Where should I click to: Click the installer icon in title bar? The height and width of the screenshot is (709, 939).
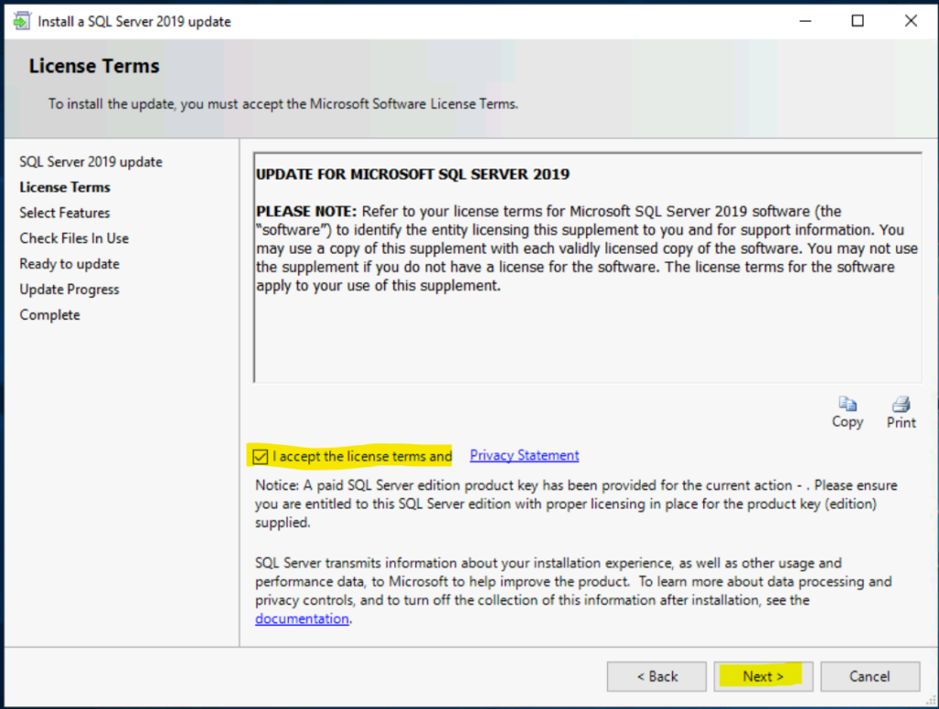(20, 21)
